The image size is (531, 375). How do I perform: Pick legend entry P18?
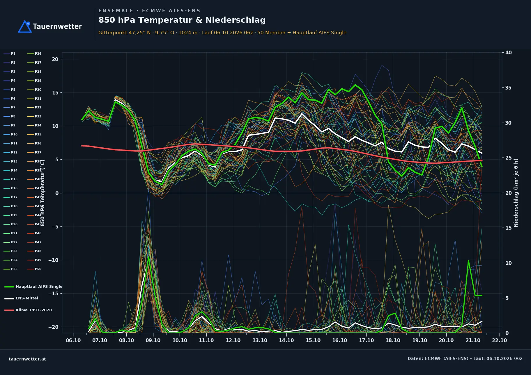point(10,206)
